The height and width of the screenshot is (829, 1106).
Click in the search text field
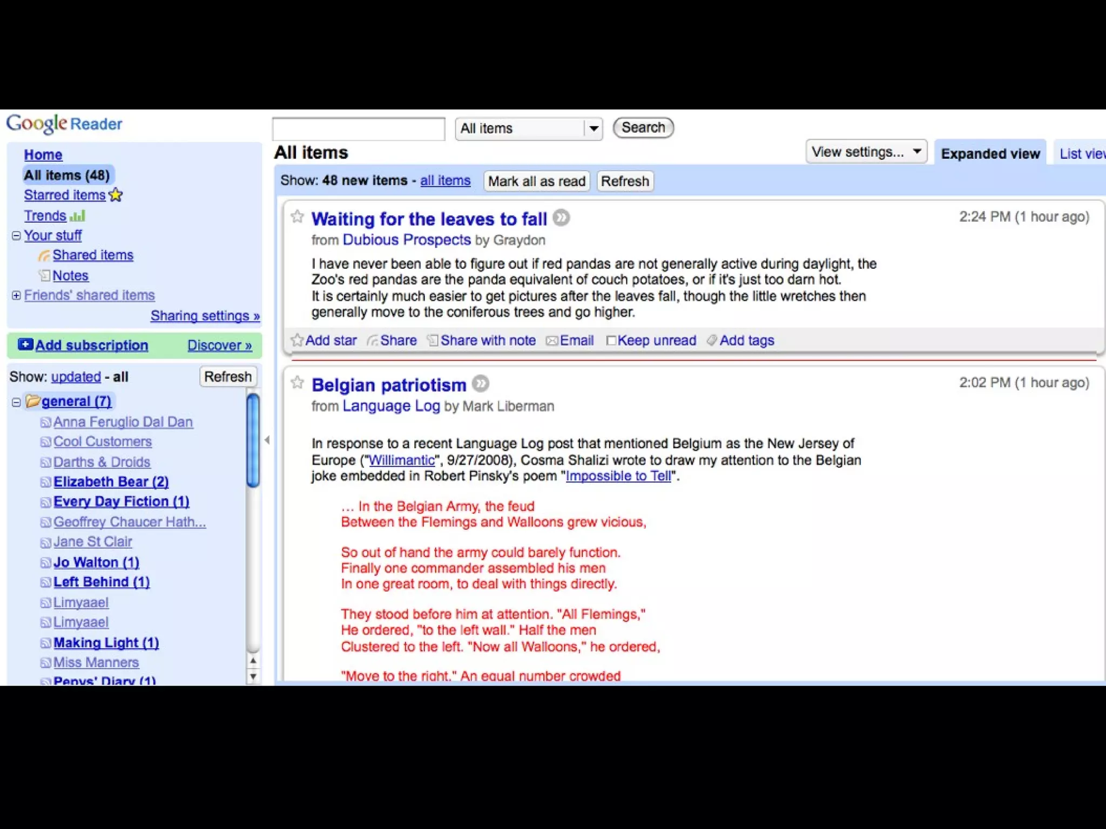coord(359,129)
